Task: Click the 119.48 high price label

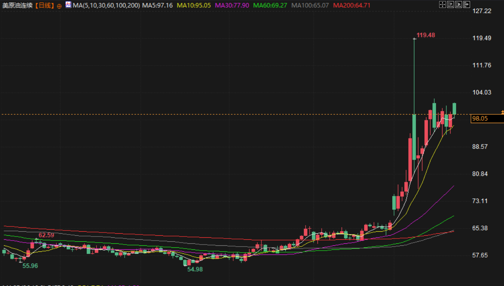Action: click(426, 35)
